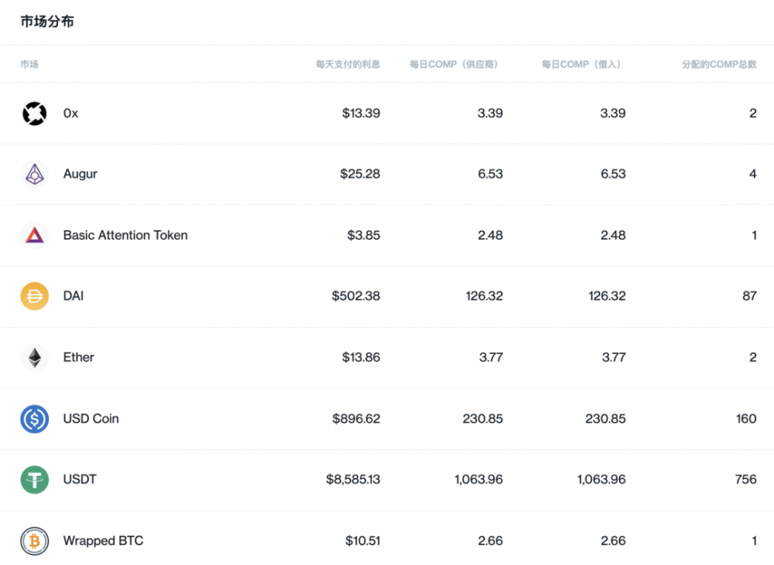The height and width of the screenshot is (565, 774).
Task: Click the Augur token icon
Action: 34,175
